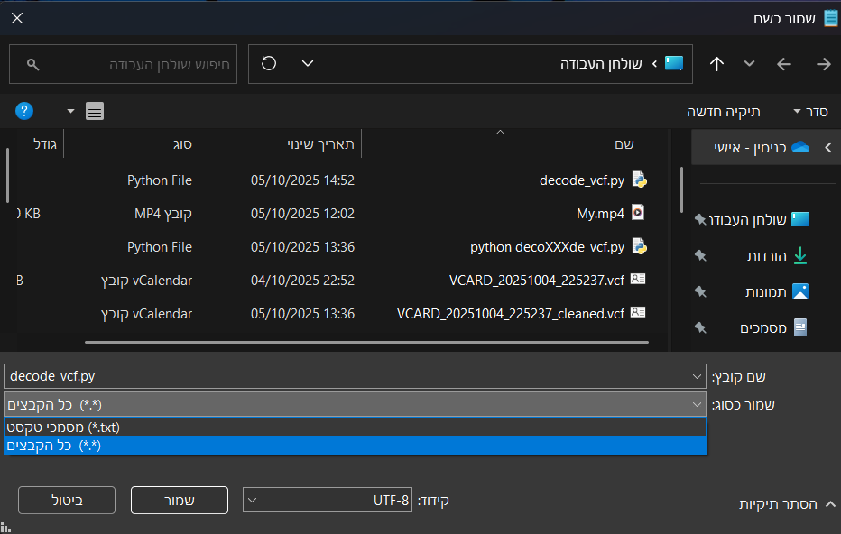The image size is (841, 534).
Task: Refresh the current folder view
Action: point(269,64)
